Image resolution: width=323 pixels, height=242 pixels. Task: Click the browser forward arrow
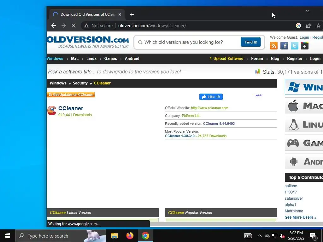64,26
